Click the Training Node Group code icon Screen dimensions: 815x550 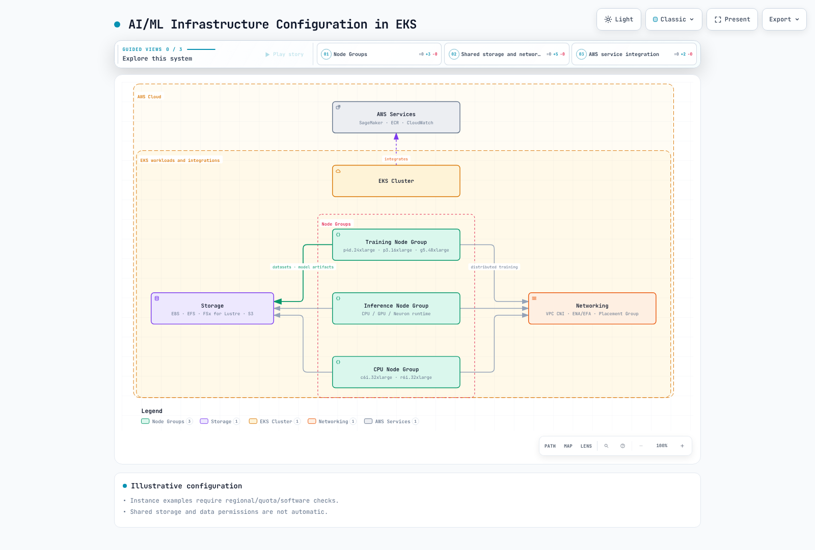338,235
